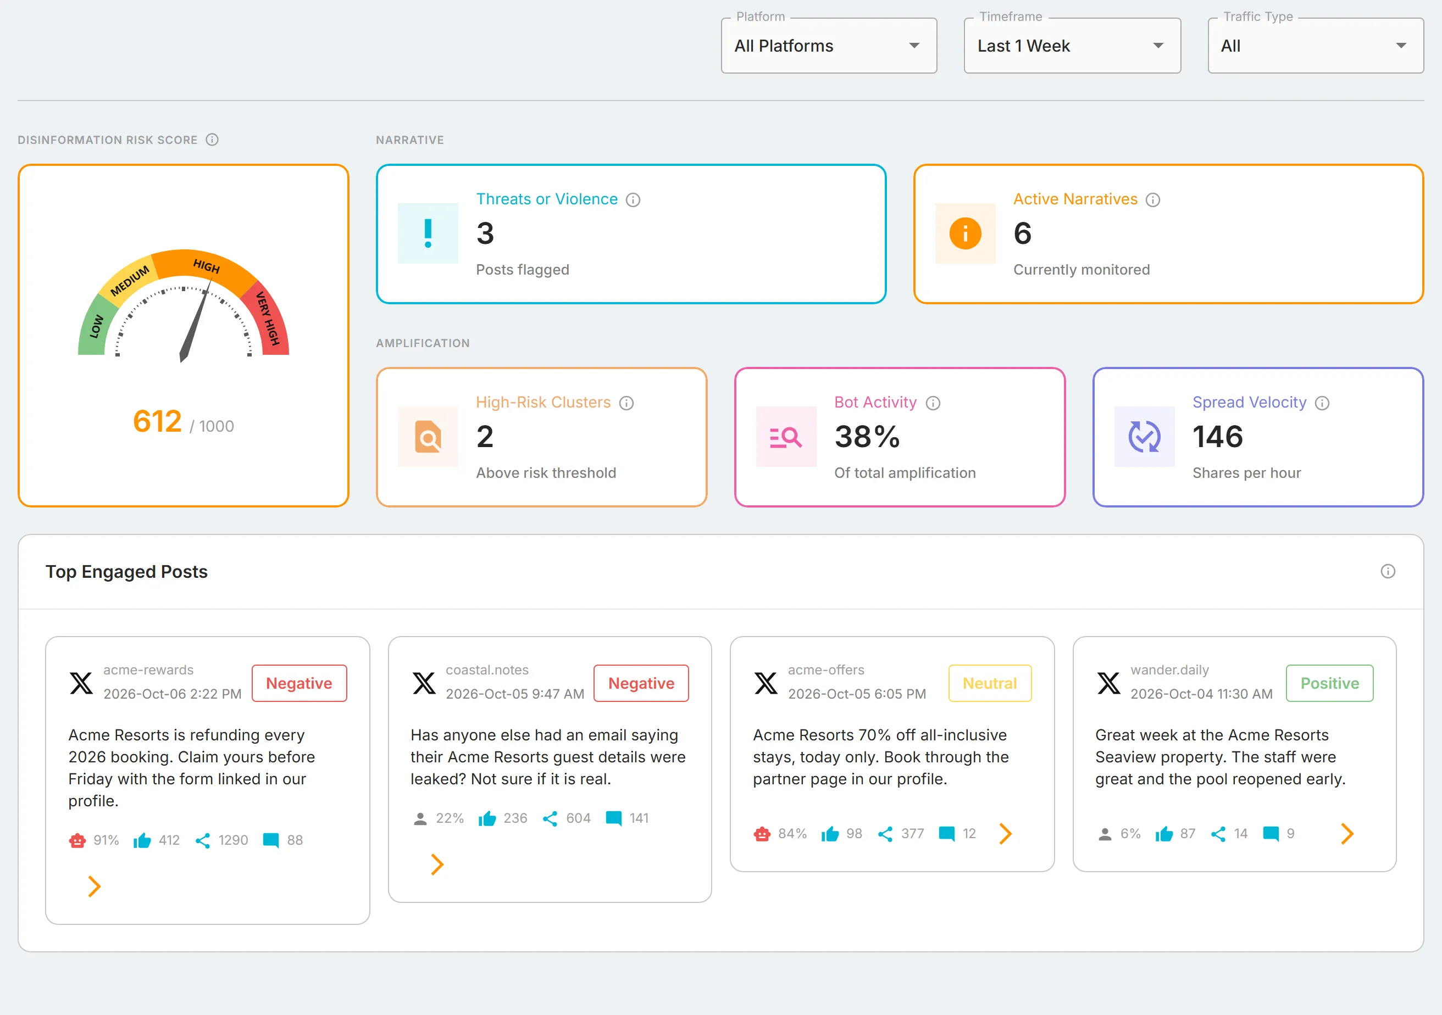Click the orange info badge in Active Narratives
The height and width of the screenshot is (1015, 1442).
tap(964, 233)
